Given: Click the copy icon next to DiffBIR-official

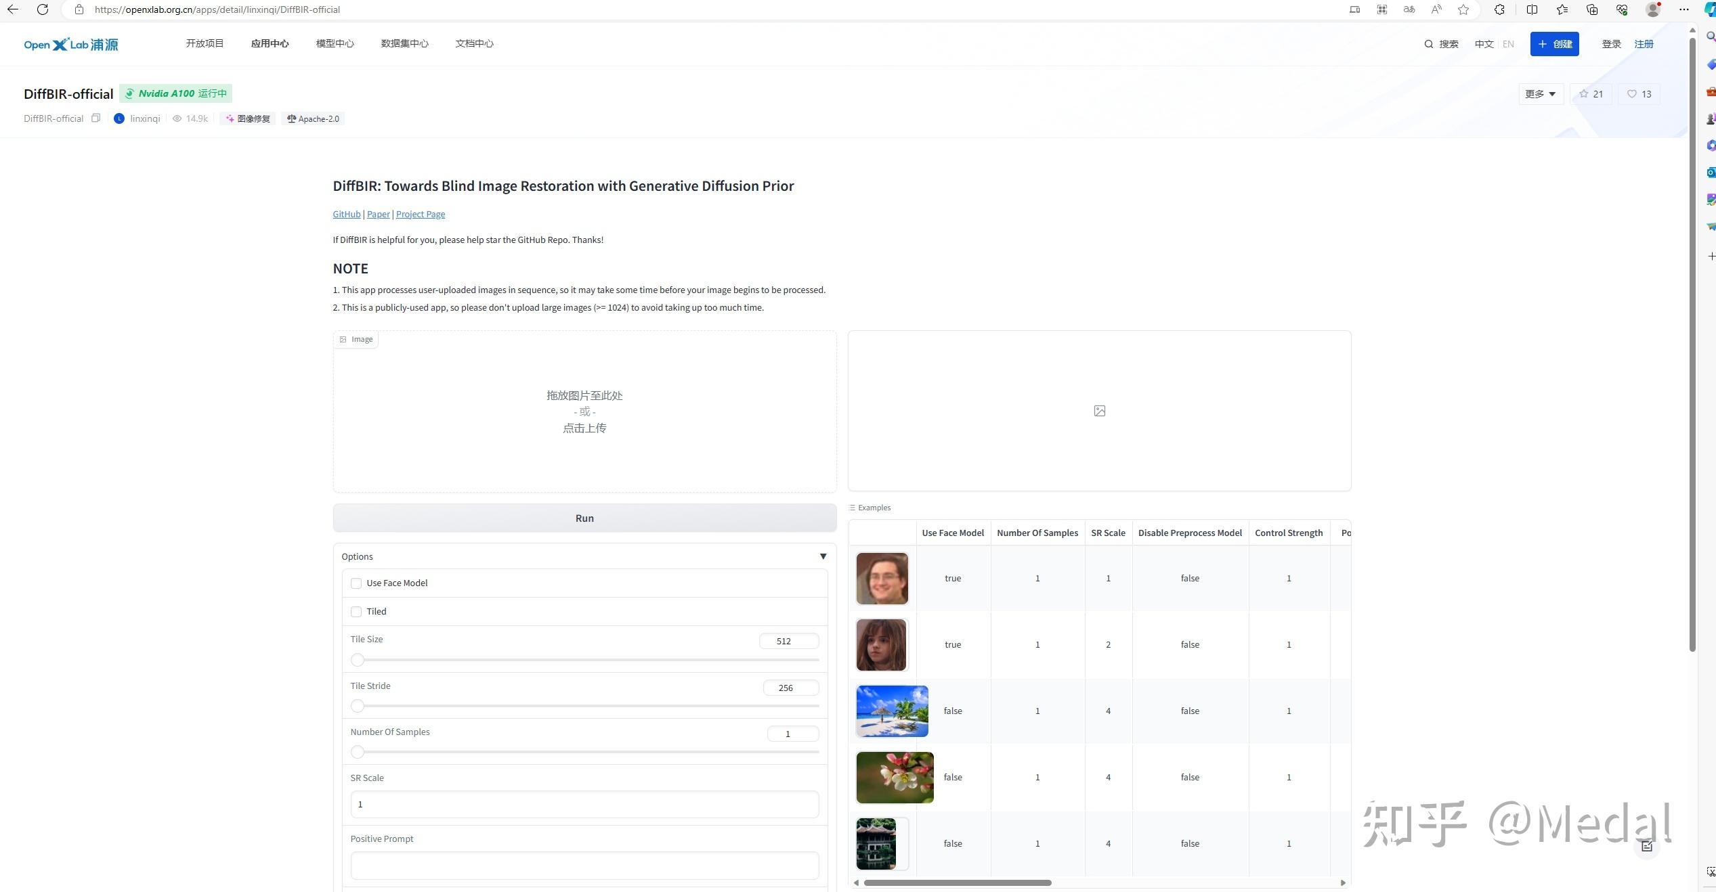Looking at the screenshot, I should click(95, 118).
